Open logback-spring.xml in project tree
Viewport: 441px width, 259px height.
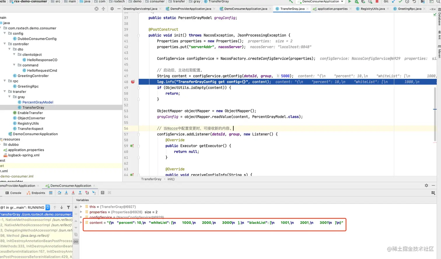point(24,155)
